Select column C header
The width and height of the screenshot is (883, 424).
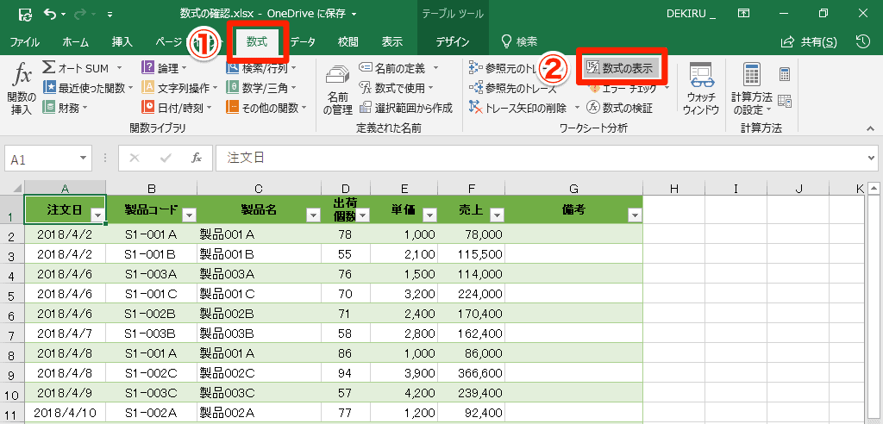pos(259,188)
